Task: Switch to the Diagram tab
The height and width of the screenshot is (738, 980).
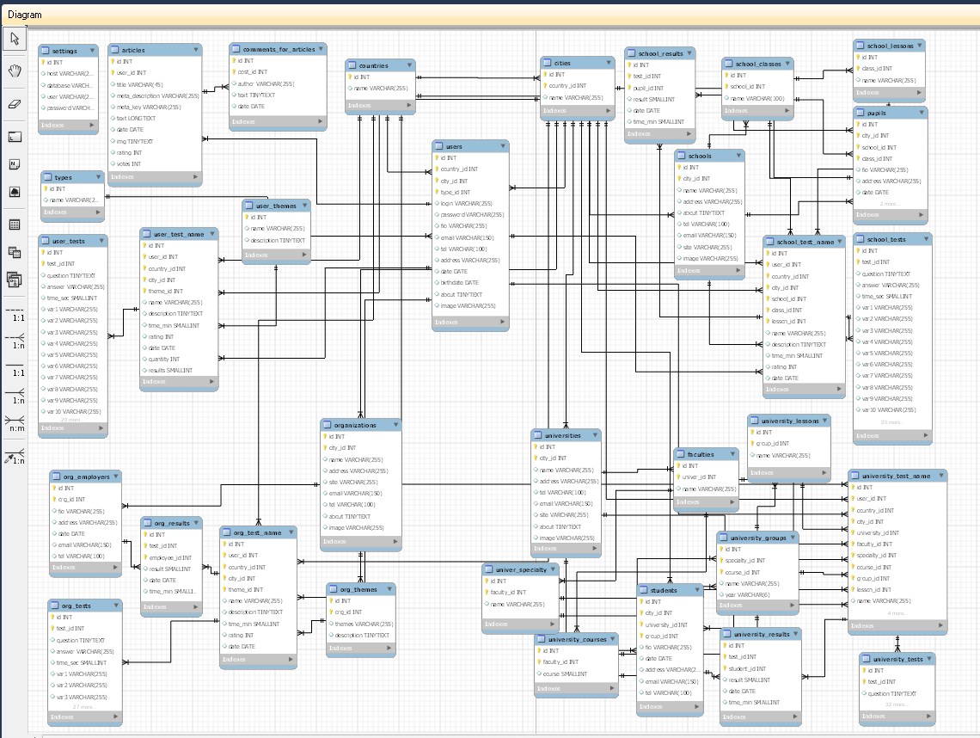Action: 24,15
